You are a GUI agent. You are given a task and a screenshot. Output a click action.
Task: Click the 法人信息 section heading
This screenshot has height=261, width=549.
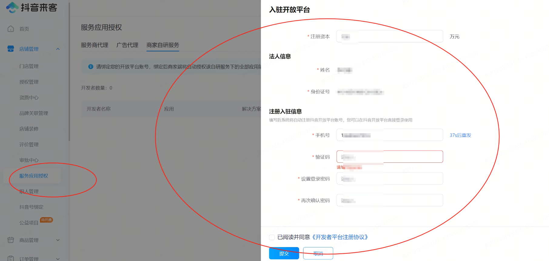(280, 56)
